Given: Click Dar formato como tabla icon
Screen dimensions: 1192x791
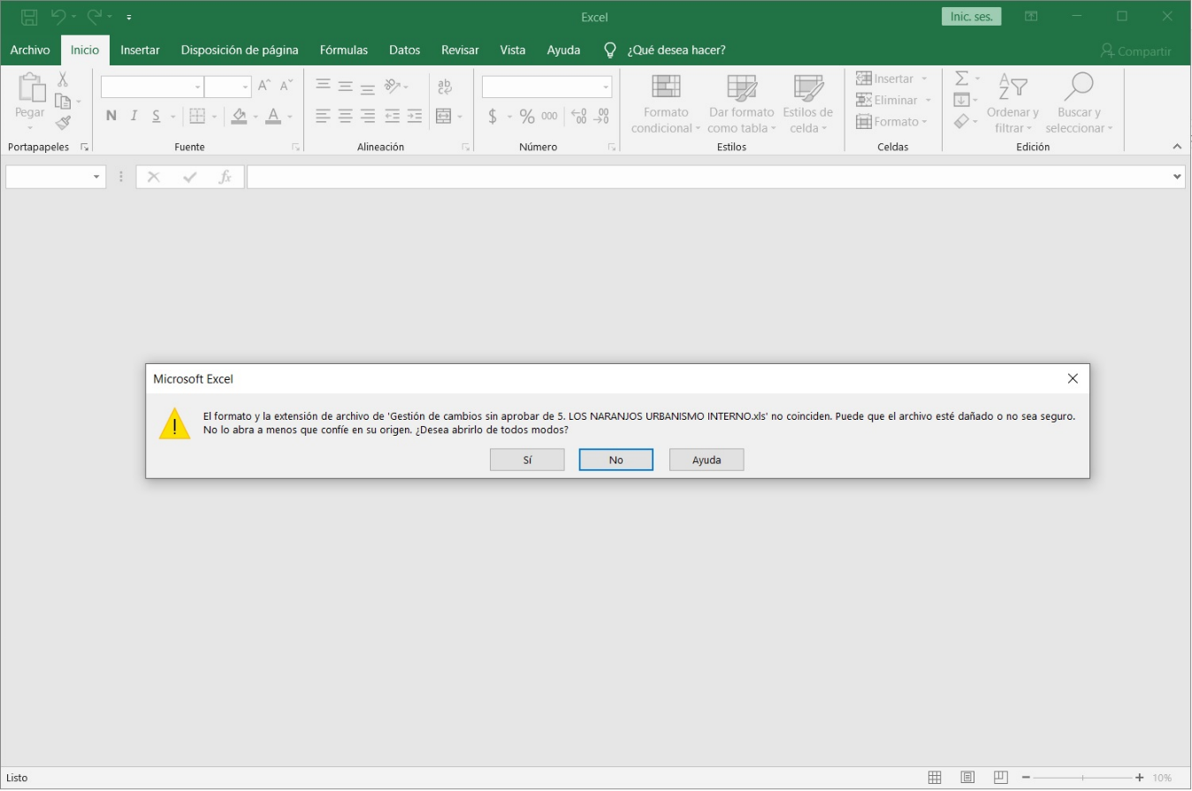Looking at the screenshot, I should [x=741, y=87].
